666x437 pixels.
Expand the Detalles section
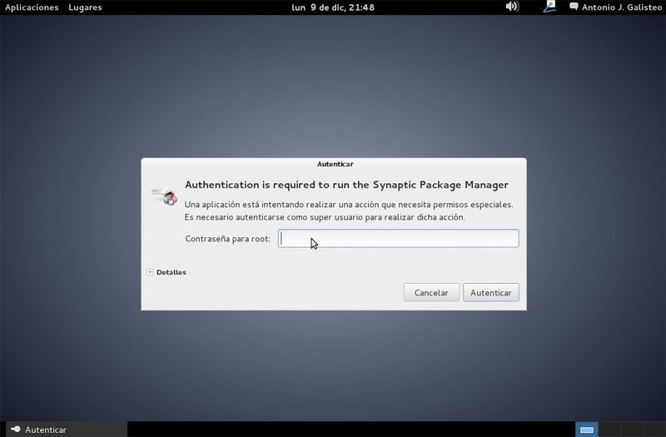click(x=166, y=272)
